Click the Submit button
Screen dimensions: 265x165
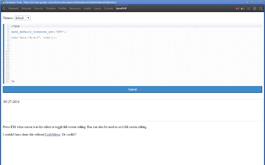point(132,90)
